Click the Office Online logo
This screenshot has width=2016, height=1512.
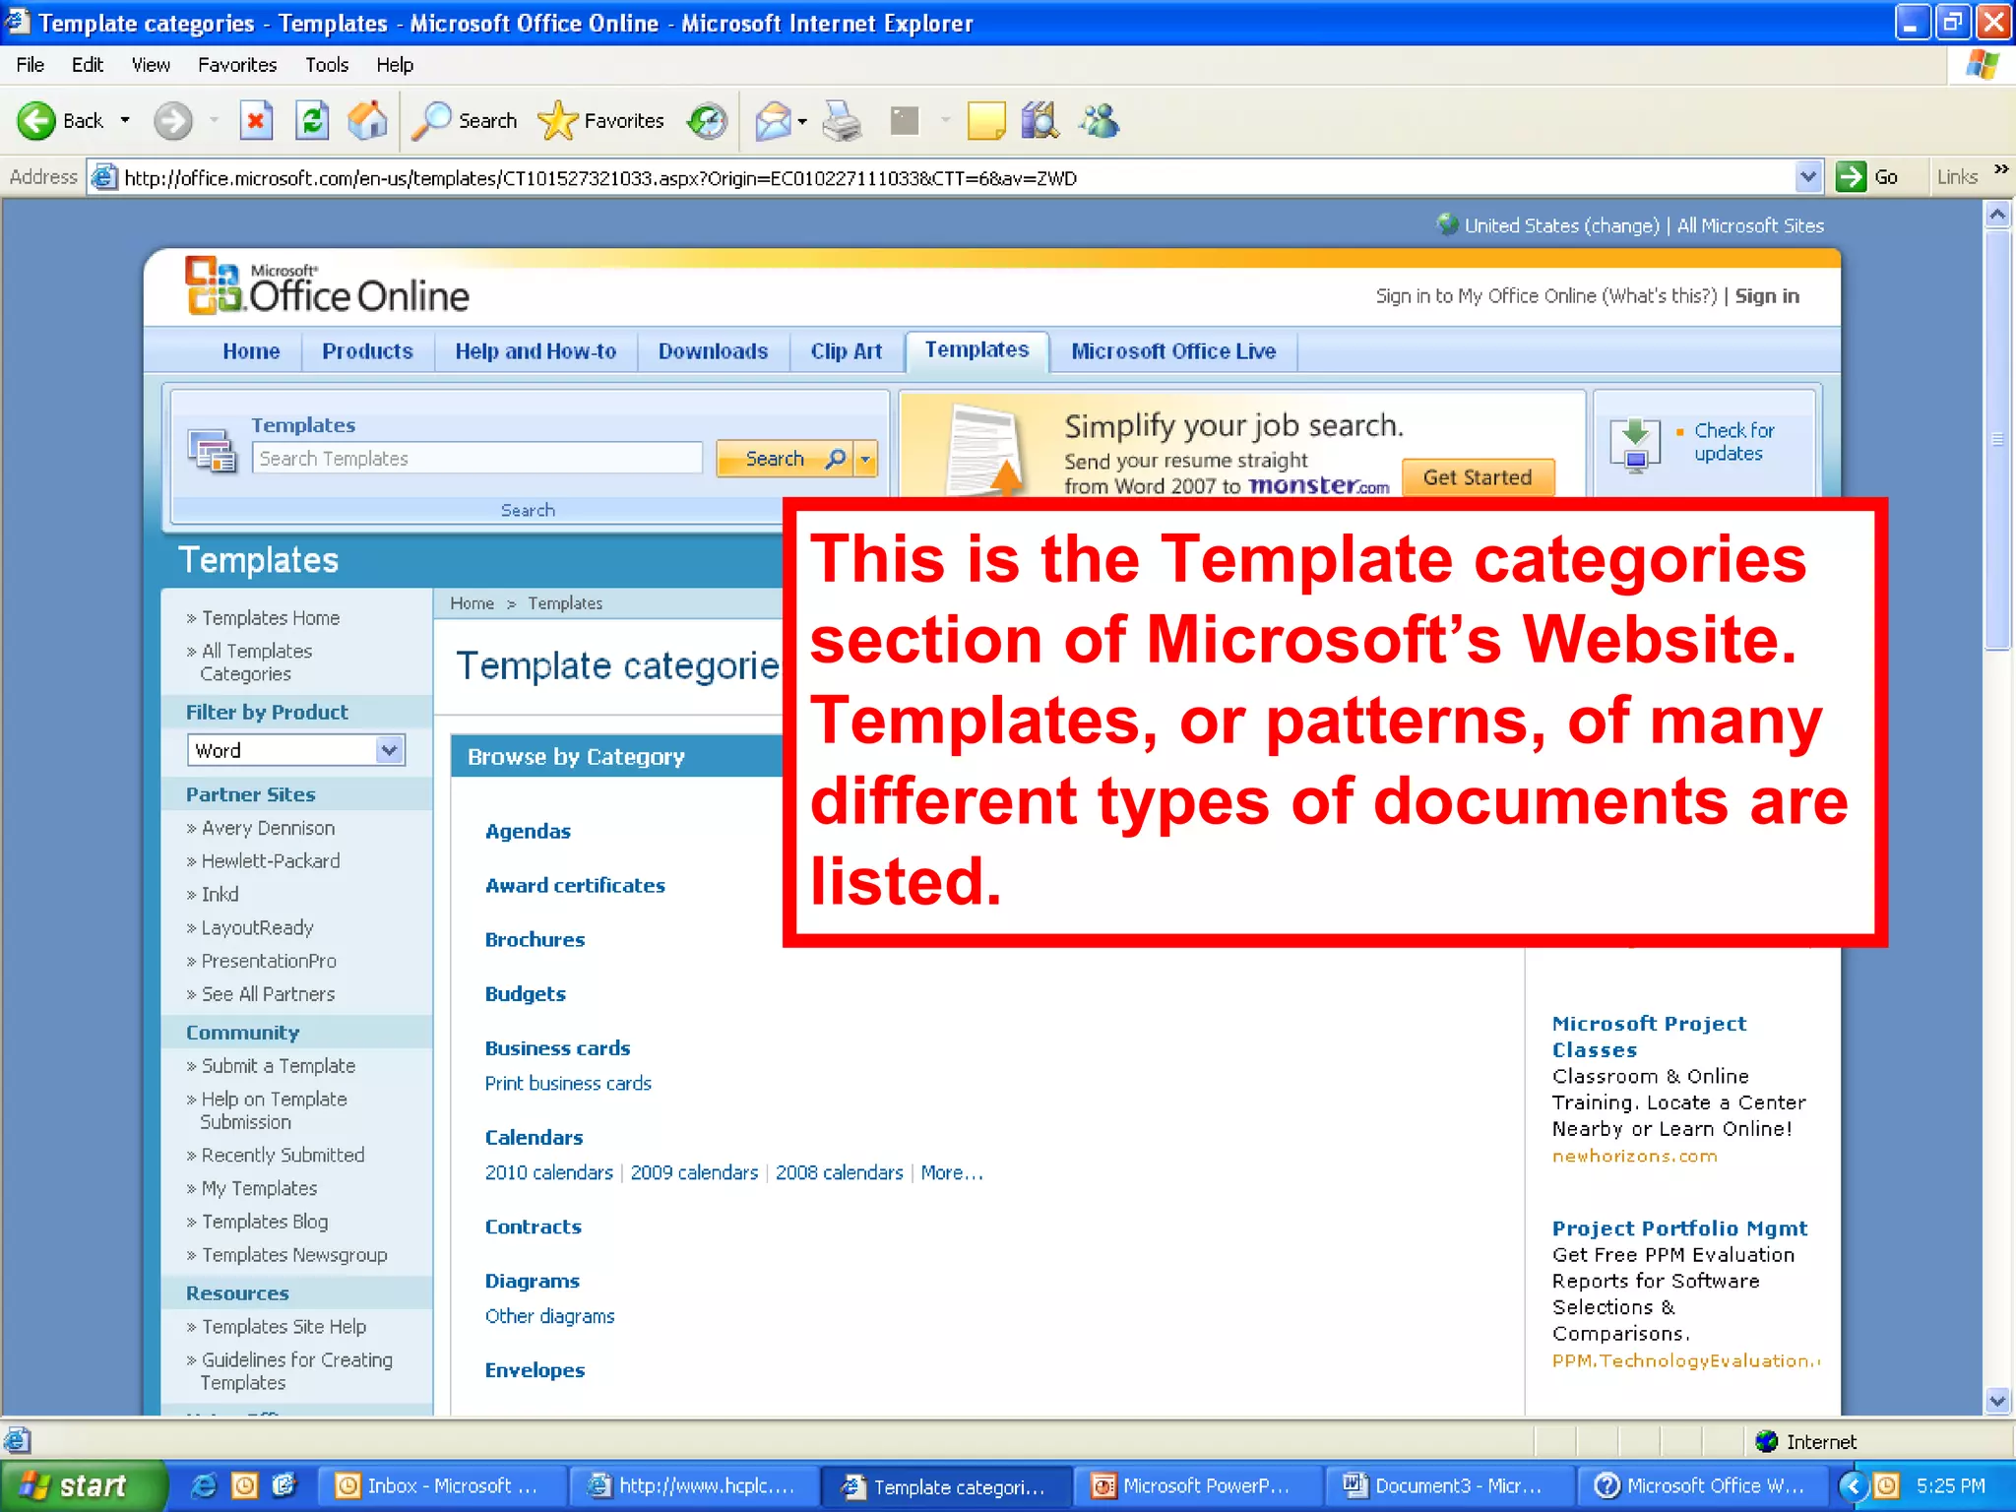pyautogui.click(x=327, y=288)
